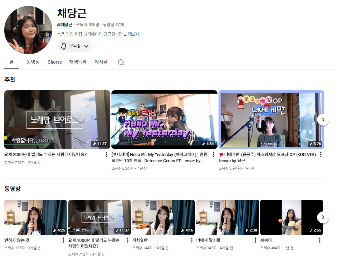Open more options for 너에게 닿기를 video
Screen dimensions: 337x256
point(255,240)
